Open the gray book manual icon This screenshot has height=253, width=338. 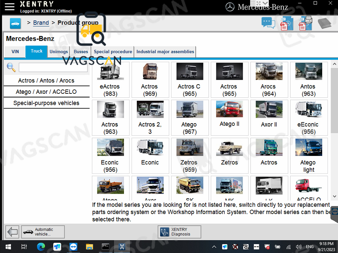(324, 23)
